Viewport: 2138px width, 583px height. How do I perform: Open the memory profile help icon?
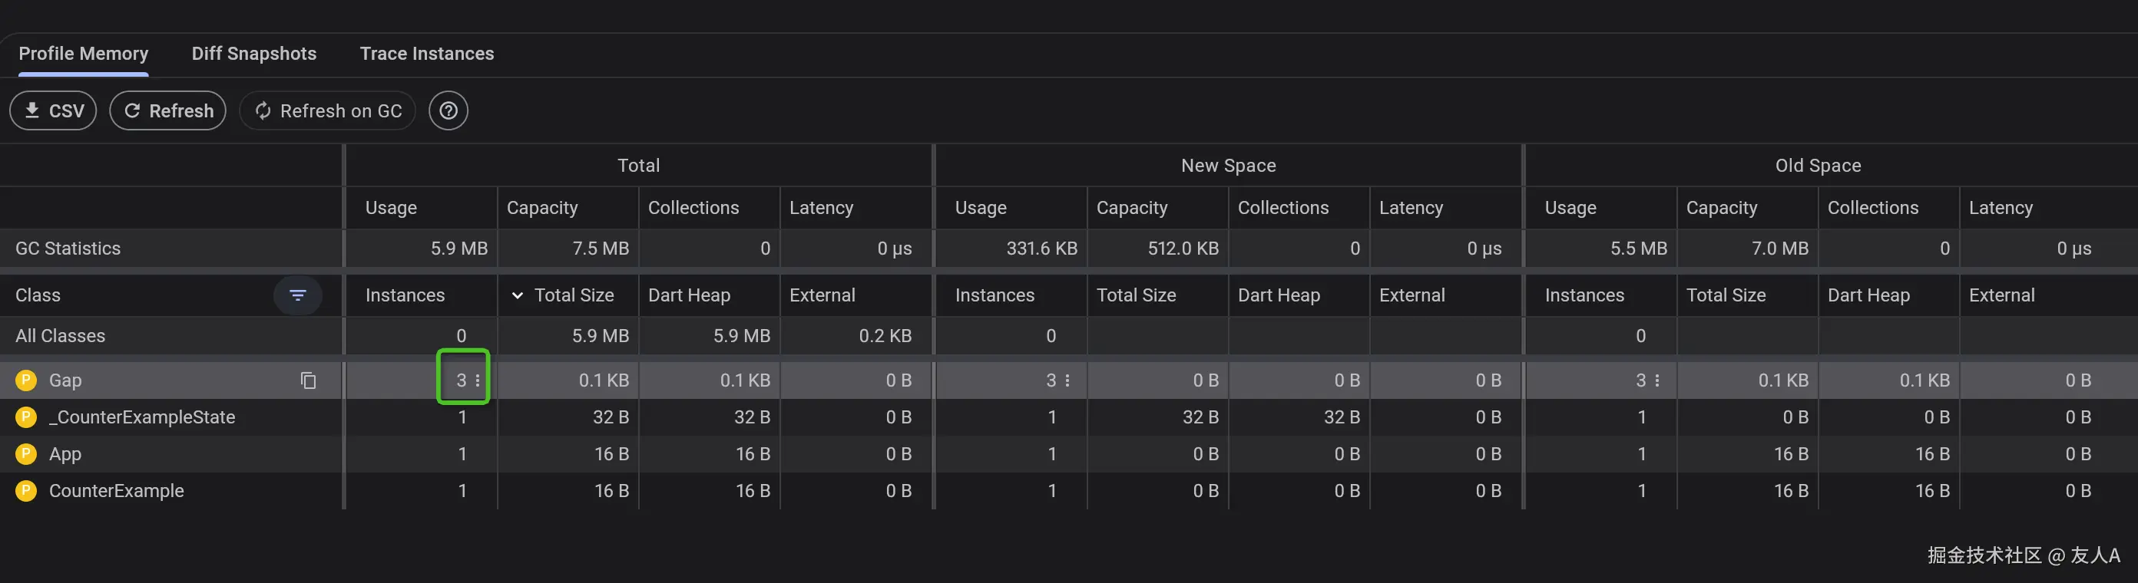(448, 111)
